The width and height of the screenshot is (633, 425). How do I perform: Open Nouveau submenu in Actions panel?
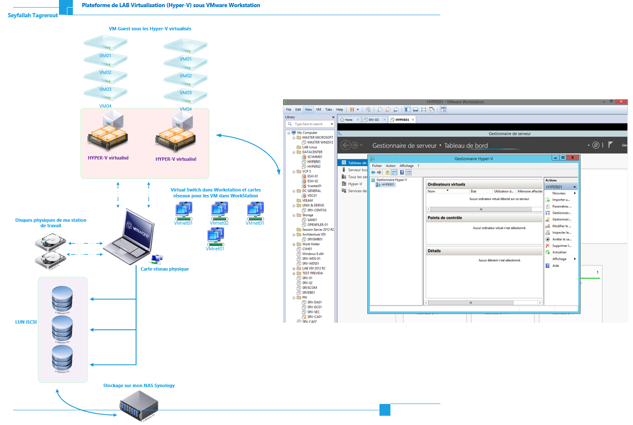click(560, 193)
